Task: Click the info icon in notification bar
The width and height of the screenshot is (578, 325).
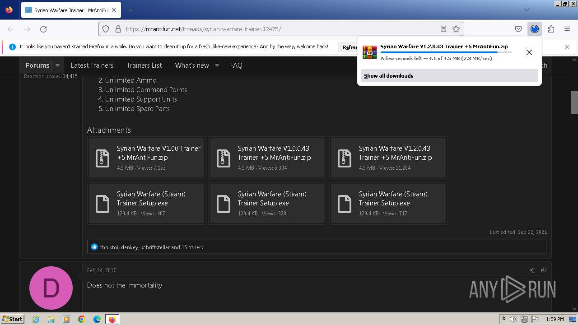Action: pyautogui.click(x=12, y=46)
